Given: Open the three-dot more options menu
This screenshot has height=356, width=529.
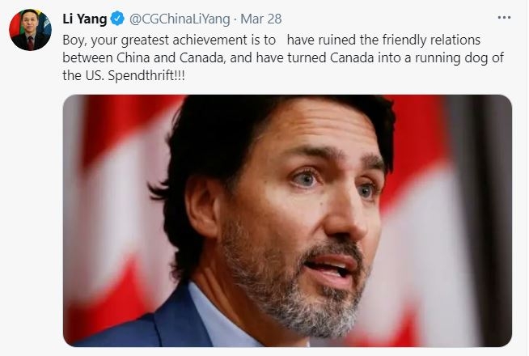Looking at the screenshot, I should point(504,18).
